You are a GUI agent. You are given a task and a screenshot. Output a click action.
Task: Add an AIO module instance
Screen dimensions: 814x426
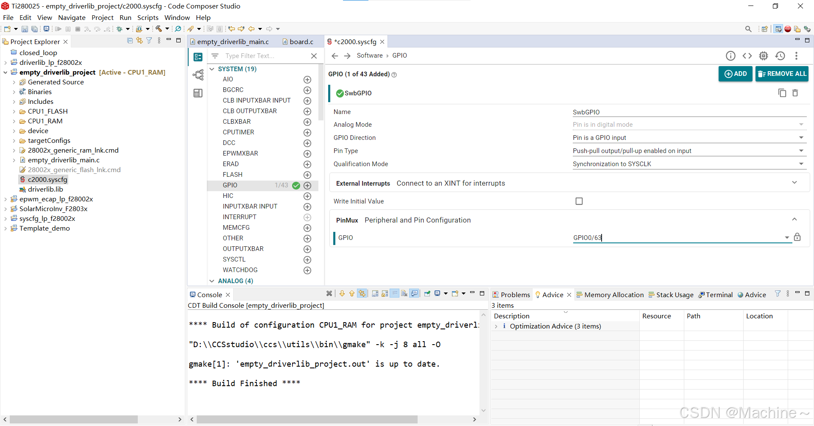(x=307, y=80)
